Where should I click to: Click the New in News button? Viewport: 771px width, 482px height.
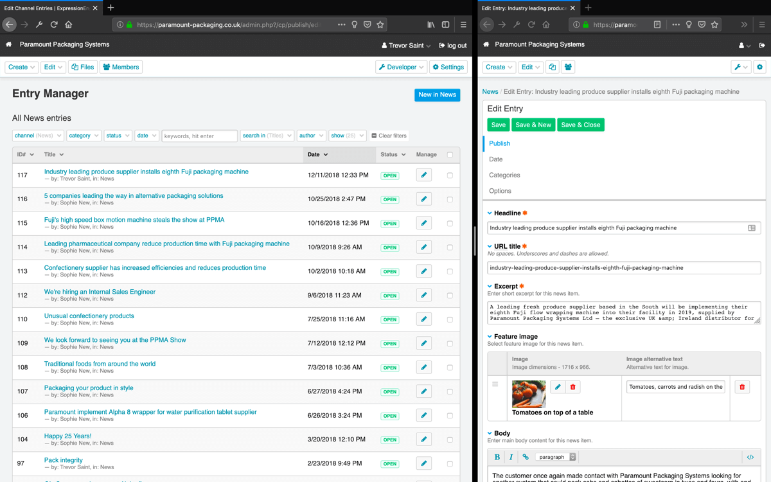point(437,94)
